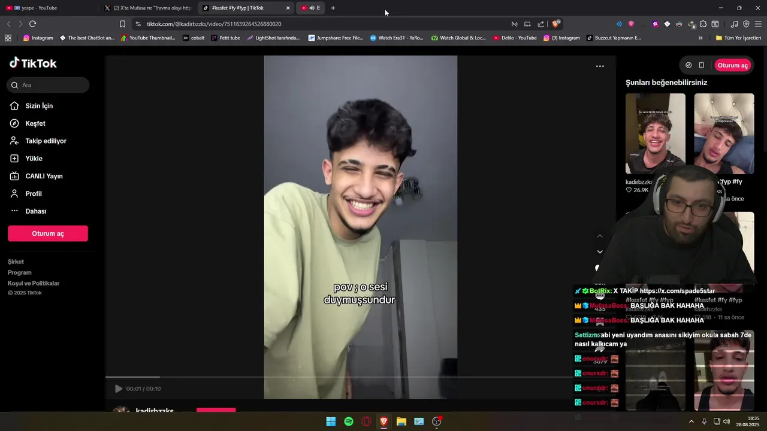Screen dimensions: 767x431
Task: Open the first recommended video thumbnail with 26.9K likes
Action: pyautogui.click(x=656, y=133)
